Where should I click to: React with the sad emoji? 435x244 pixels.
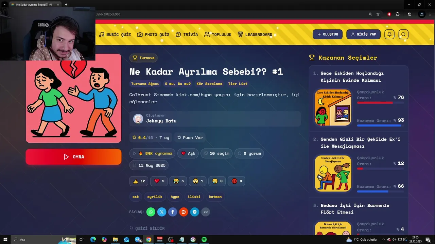pos(217,181)
